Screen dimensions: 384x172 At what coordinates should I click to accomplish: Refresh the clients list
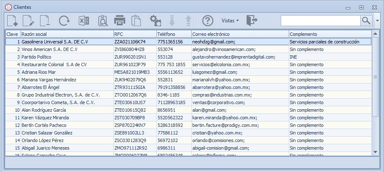64,21
